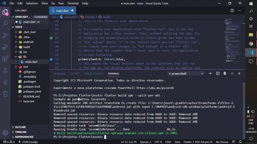Open Windows Action Center notifications

(251, 138)
